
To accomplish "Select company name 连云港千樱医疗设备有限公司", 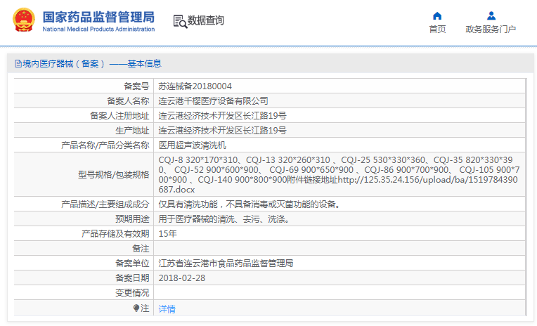I will (x=213, y=101).
